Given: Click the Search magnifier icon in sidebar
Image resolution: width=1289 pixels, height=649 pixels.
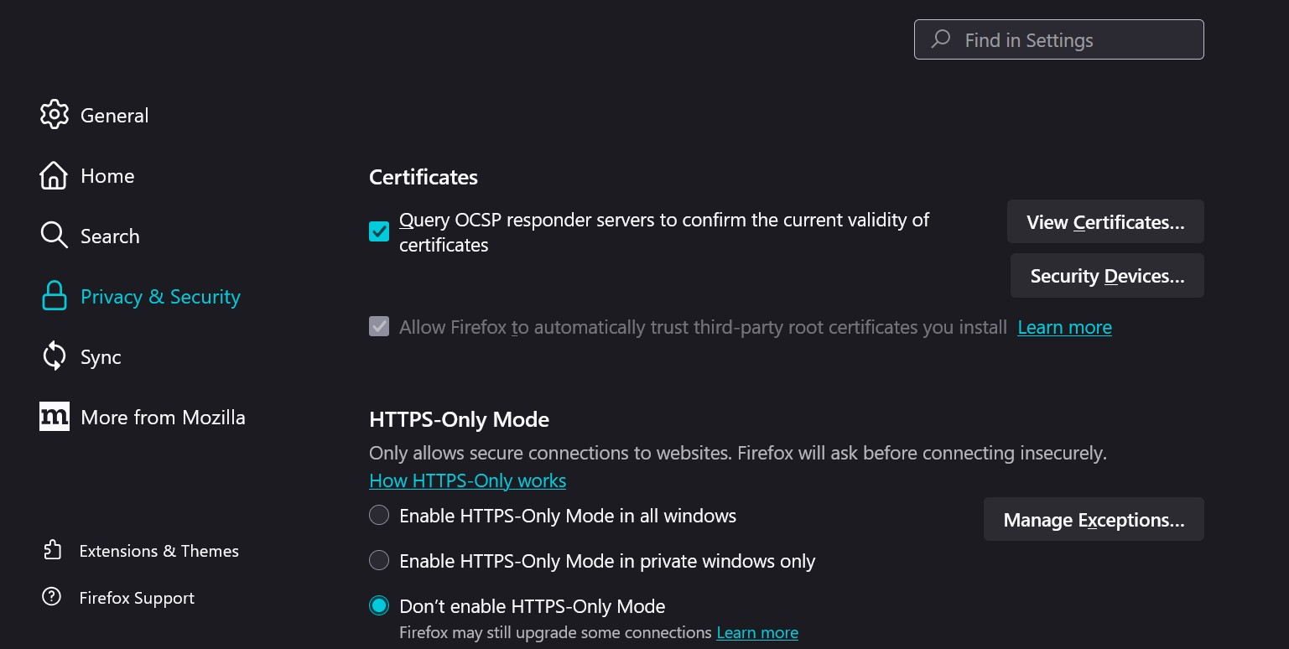Looking at the screenshot, I should (x=54, y=236).
